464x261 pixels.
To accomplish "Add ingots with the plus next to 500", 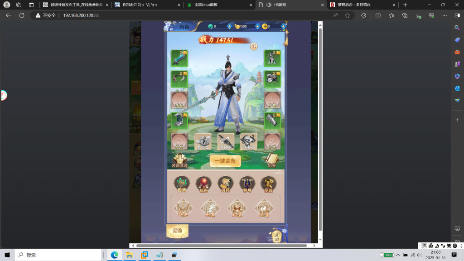I will pyautogui.click(x=257, y=26).
